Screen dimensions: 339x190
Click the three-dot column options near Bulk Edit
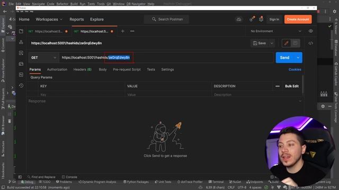coord(278,86)
